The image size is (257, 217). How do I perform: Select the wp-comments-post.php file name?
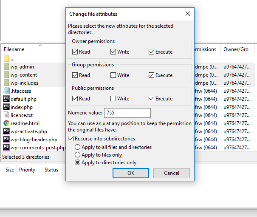coord(38,147)
